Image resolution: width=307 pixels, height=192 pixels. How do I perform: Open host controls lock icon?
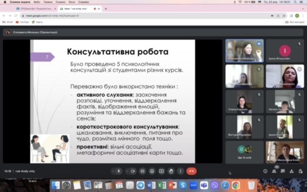(300, 171)
